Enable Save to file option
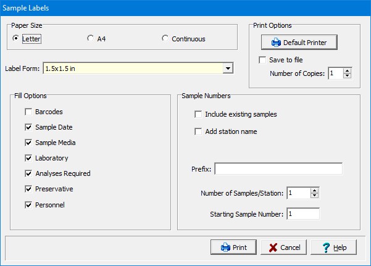 (263, 60)
